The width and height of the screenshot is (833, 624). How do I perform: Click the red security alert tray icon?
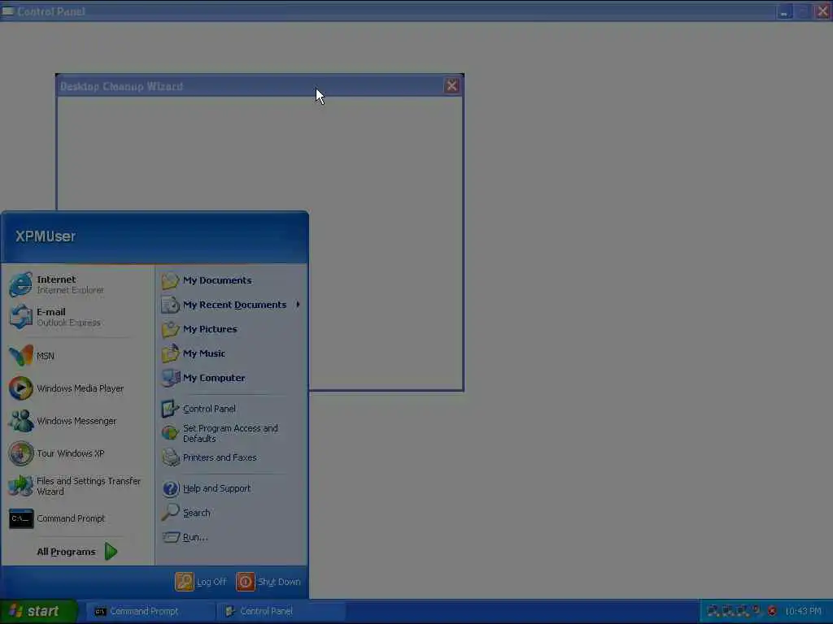[772, 611]
